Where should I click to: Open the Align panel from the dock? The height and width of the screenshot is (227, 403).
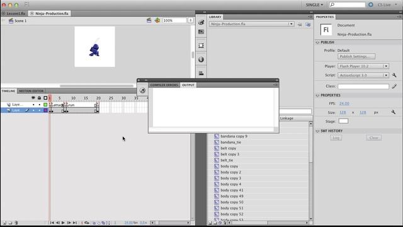(201, 73)
